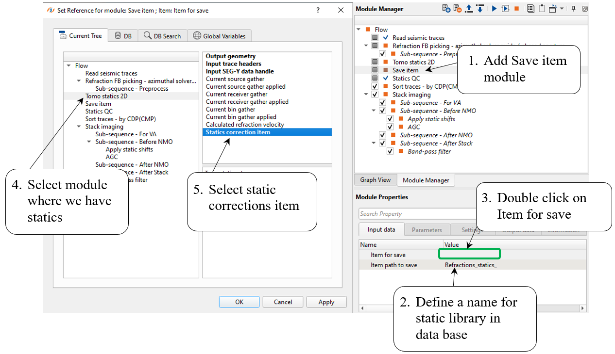Uncheck the AGC module checkbox
Screen dimensions: 615x354
point(390,127)
